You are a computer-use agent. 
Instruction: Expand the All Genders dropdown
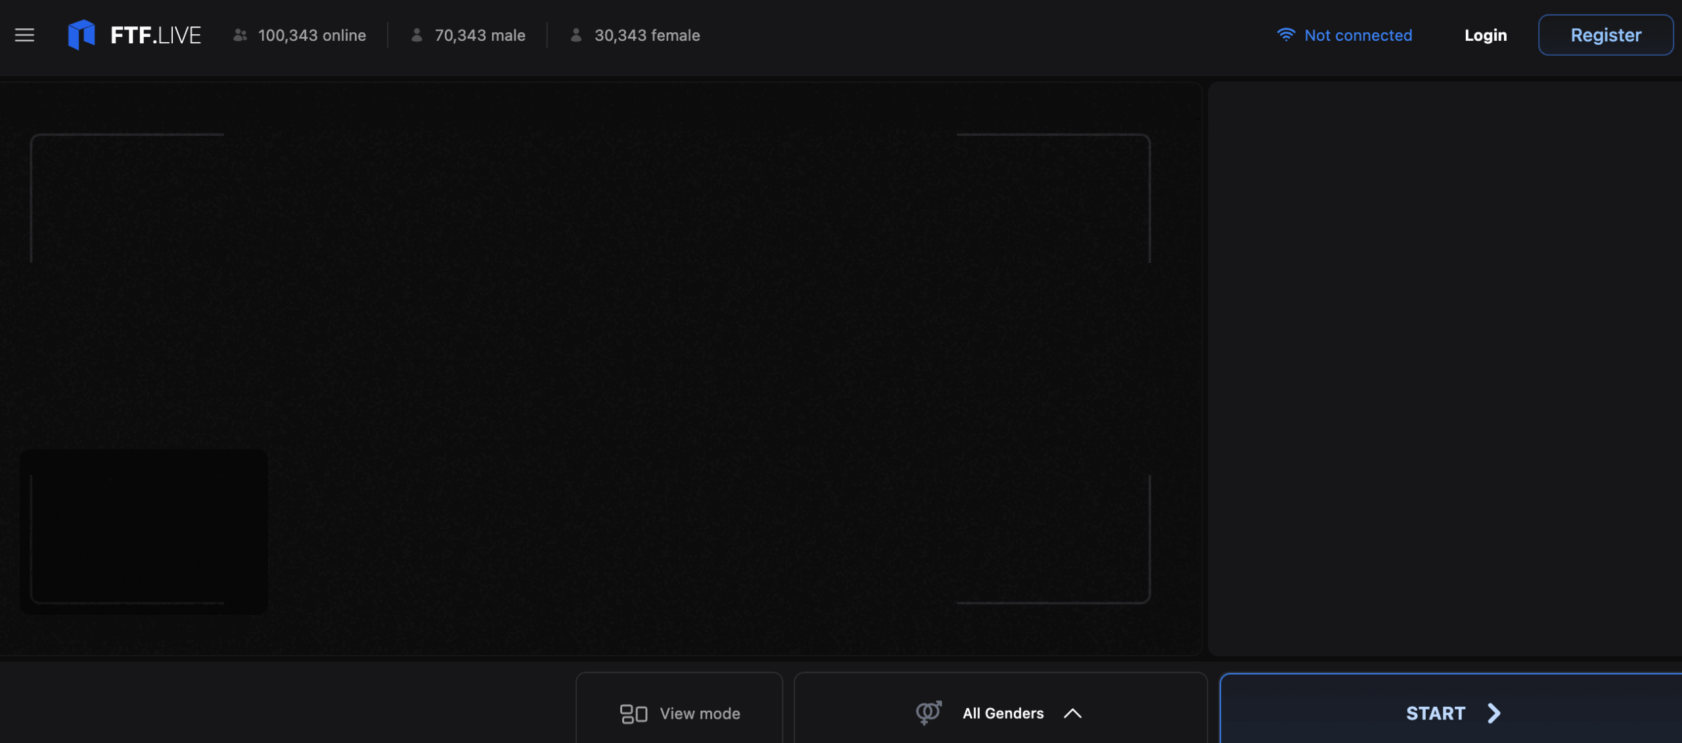click(x=1002, y=713)
